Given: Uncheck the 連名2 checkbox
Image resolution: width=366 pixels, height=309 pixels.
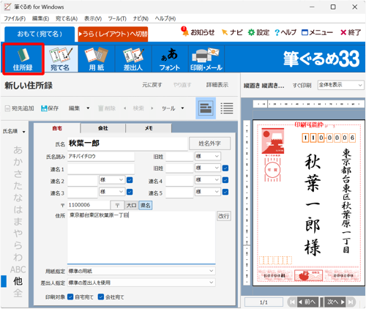Looking at the screenshot, I should 130,180.
